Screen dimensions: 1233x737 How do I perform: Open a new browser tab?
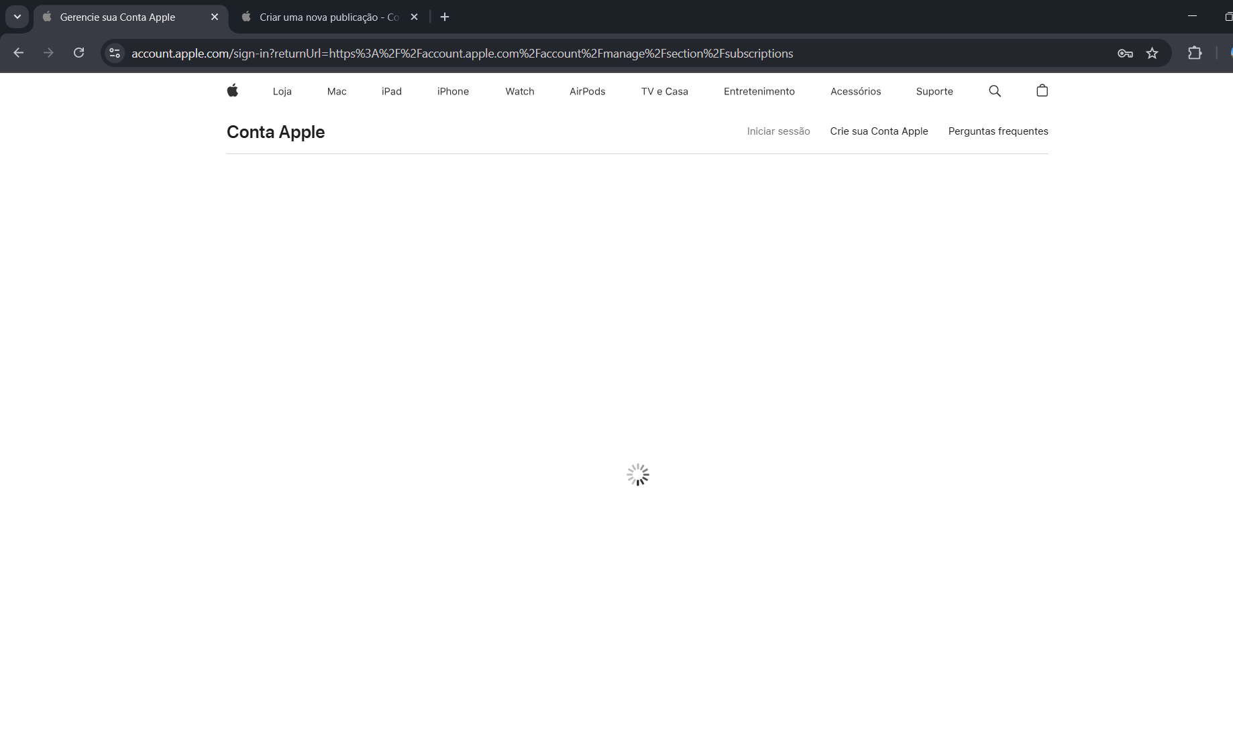(x=445, y=17)
